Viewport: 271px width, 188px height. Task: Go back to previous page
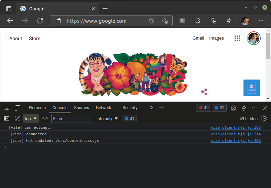pos(10,21)
